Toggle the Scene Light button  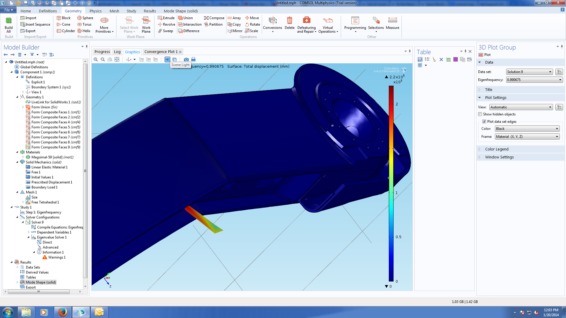167,59
